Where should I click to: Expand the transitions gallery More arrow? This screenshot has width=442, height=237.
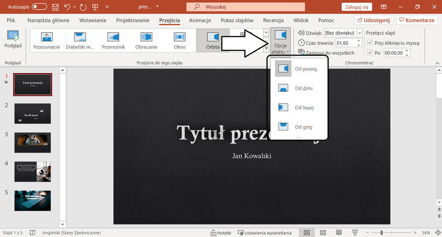[x=266, y=49]
